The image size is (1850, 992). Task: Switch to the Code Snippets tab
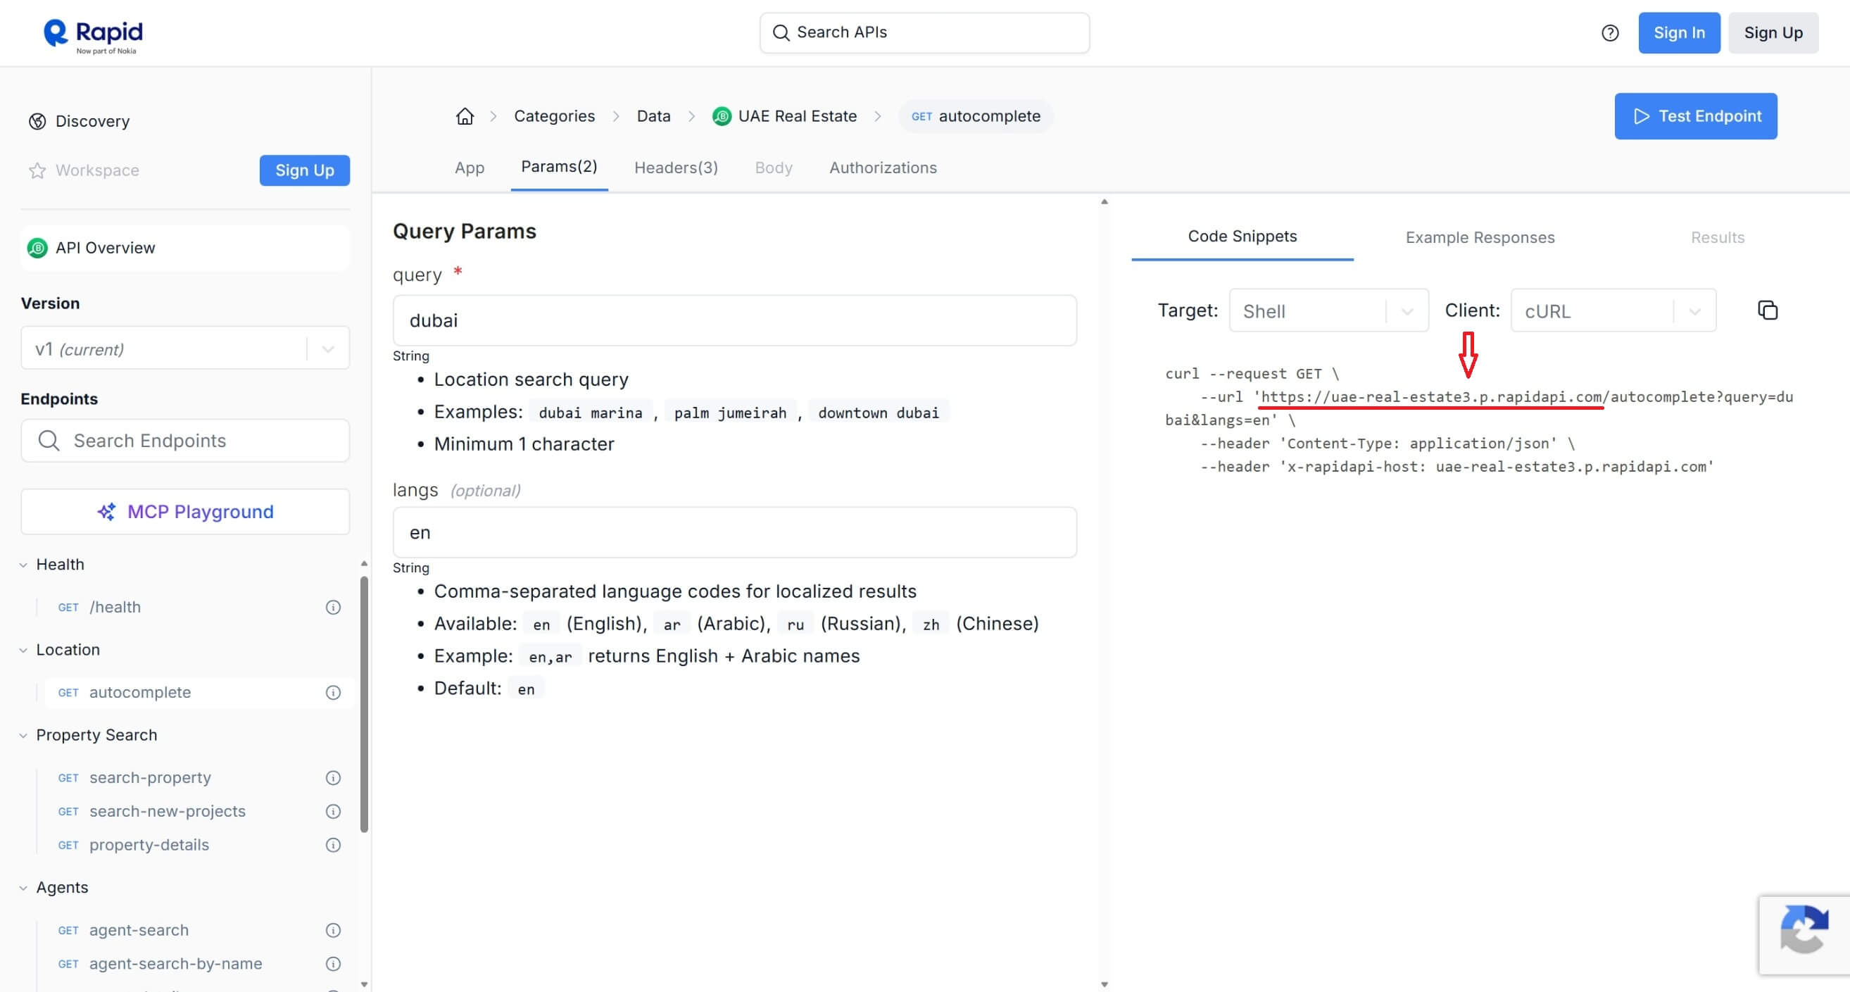(x=1242, y=237)
